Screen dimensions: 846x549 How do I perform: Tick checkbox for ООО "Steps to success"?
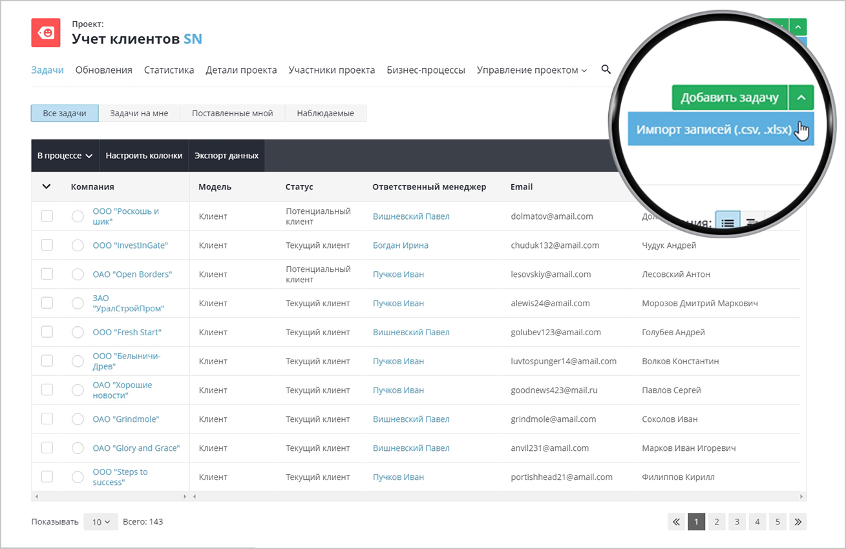point(47,477)
